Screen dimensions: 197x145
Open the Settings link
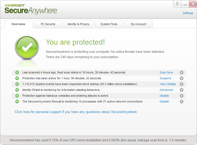[188, 13]
